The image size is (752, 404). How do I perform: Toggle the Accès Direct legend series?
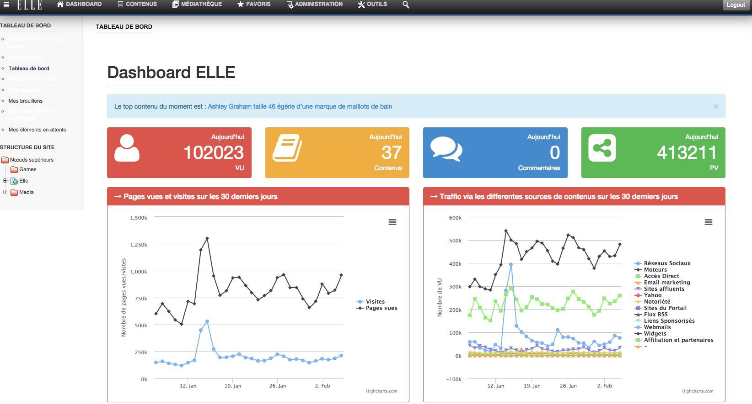click(x=656, y=276)
